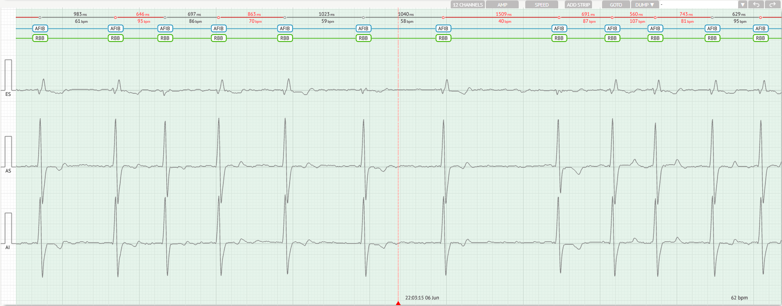Image resolution: width=782 pixels, height=306 pixels.
Task: Click the 560 ms 107 bpm interval label
Action: pyautogui.click(x=637, y=18)
